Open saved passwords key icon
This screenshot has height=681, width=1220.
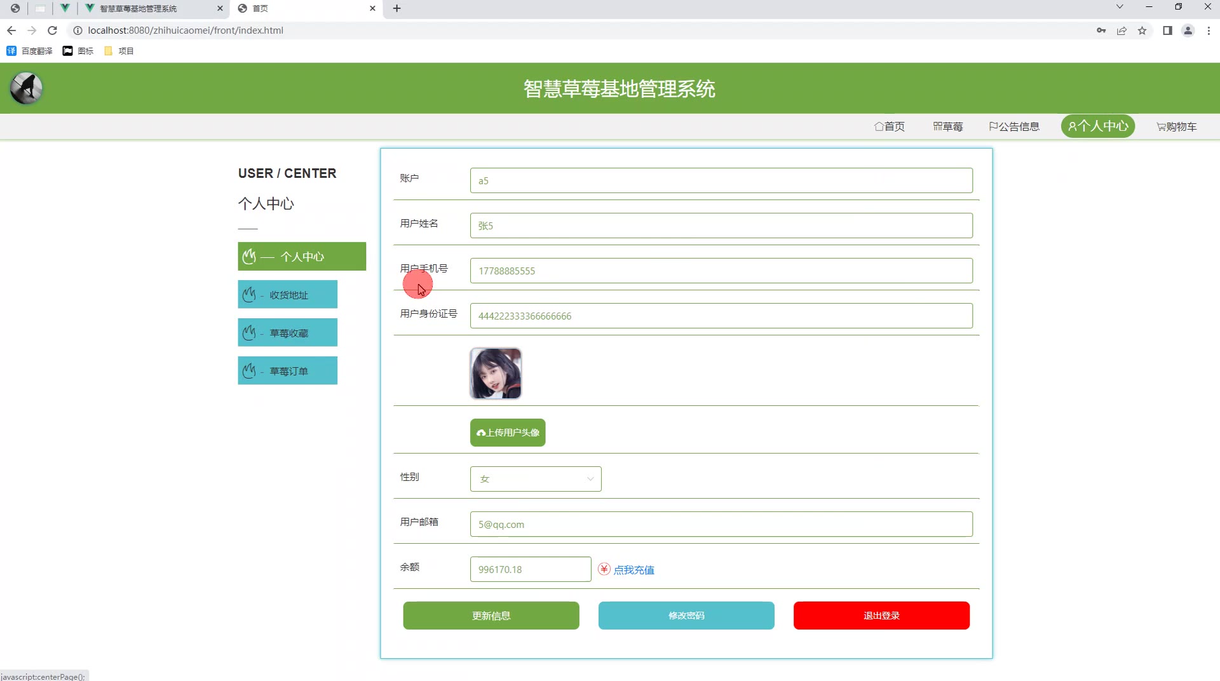coord(1101,30)
